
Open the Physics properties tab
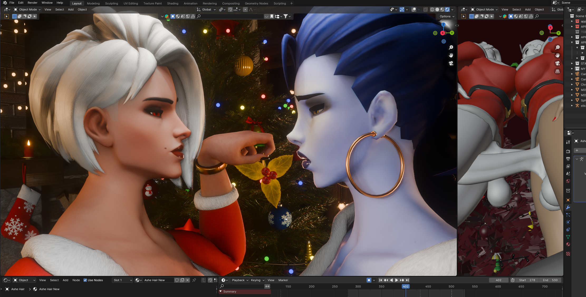point(568,222)
